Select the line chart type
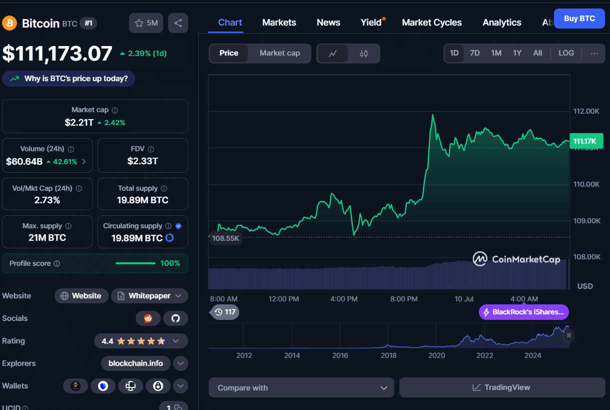Image resolution: width=610 pixels, height=410 pixels. click(x=333, y=54)
